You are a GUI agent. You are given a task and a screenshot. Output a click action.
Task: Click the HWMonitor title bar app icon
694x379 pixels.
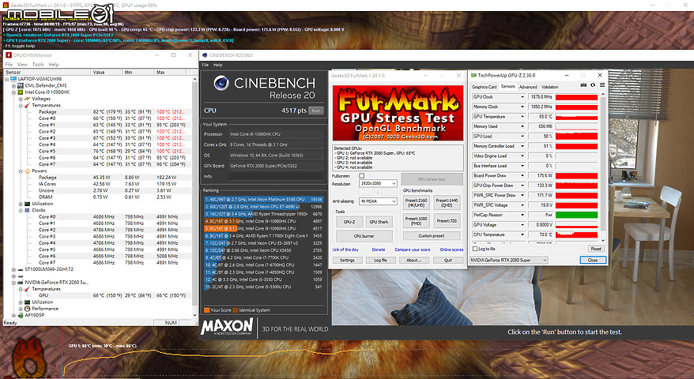click(x=9, y=55)
